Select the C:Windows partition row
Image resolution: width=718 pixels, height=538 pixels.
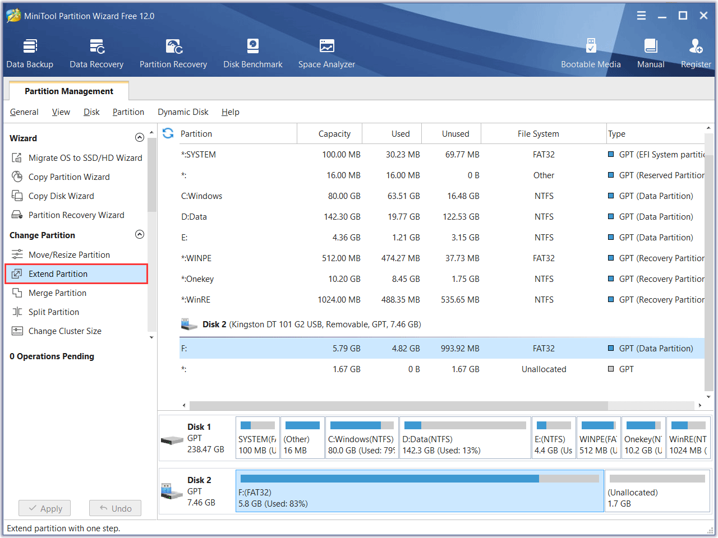(x=442, y=196)
